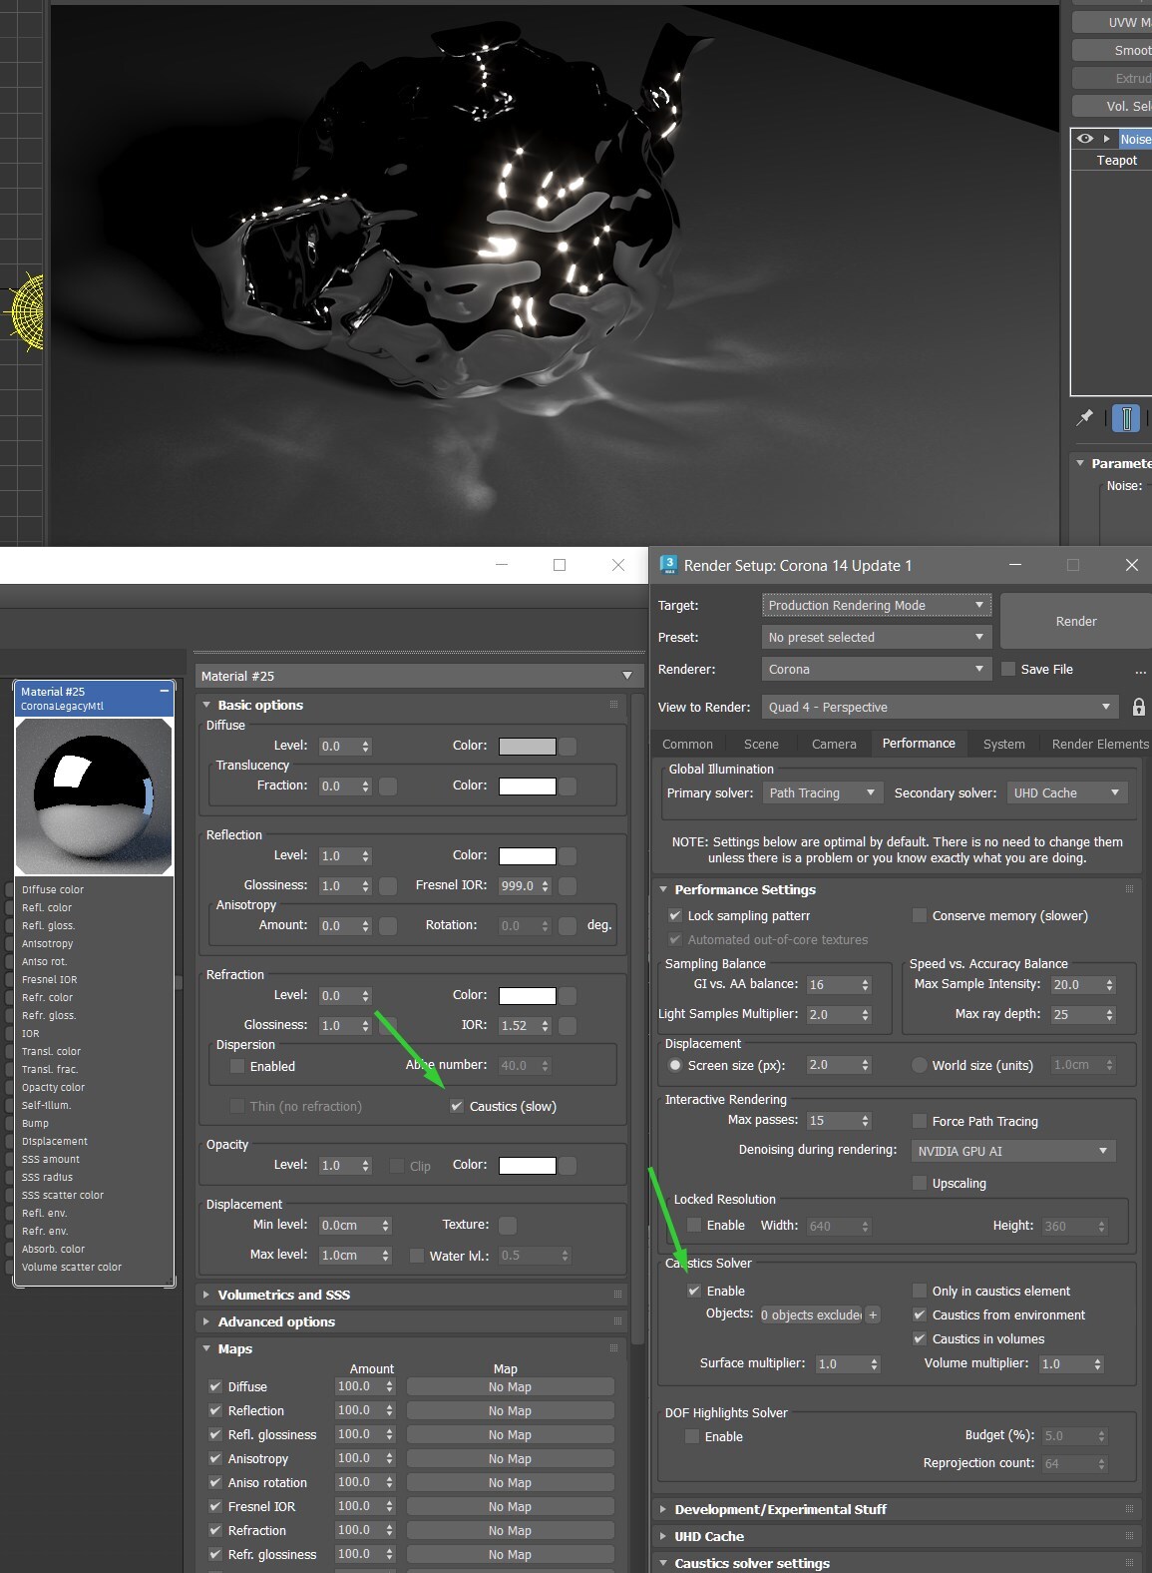Image resolution: width=1152 pixels, height=1573 pixels.
Task: Click the lock icon next to View to Render
Action: click(x=1138, y=707)
